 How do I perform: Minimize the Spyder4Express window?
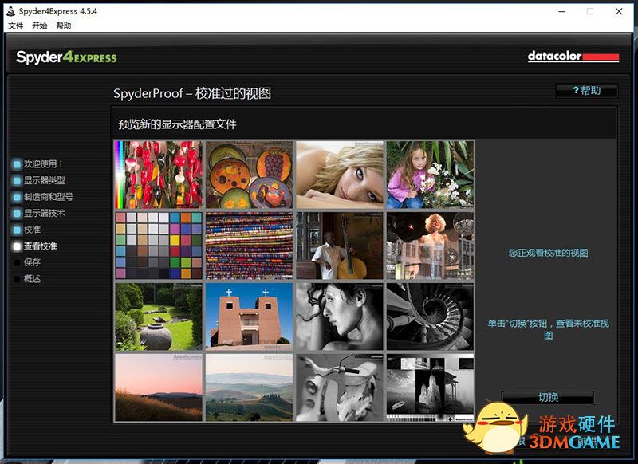click(562, 11)
